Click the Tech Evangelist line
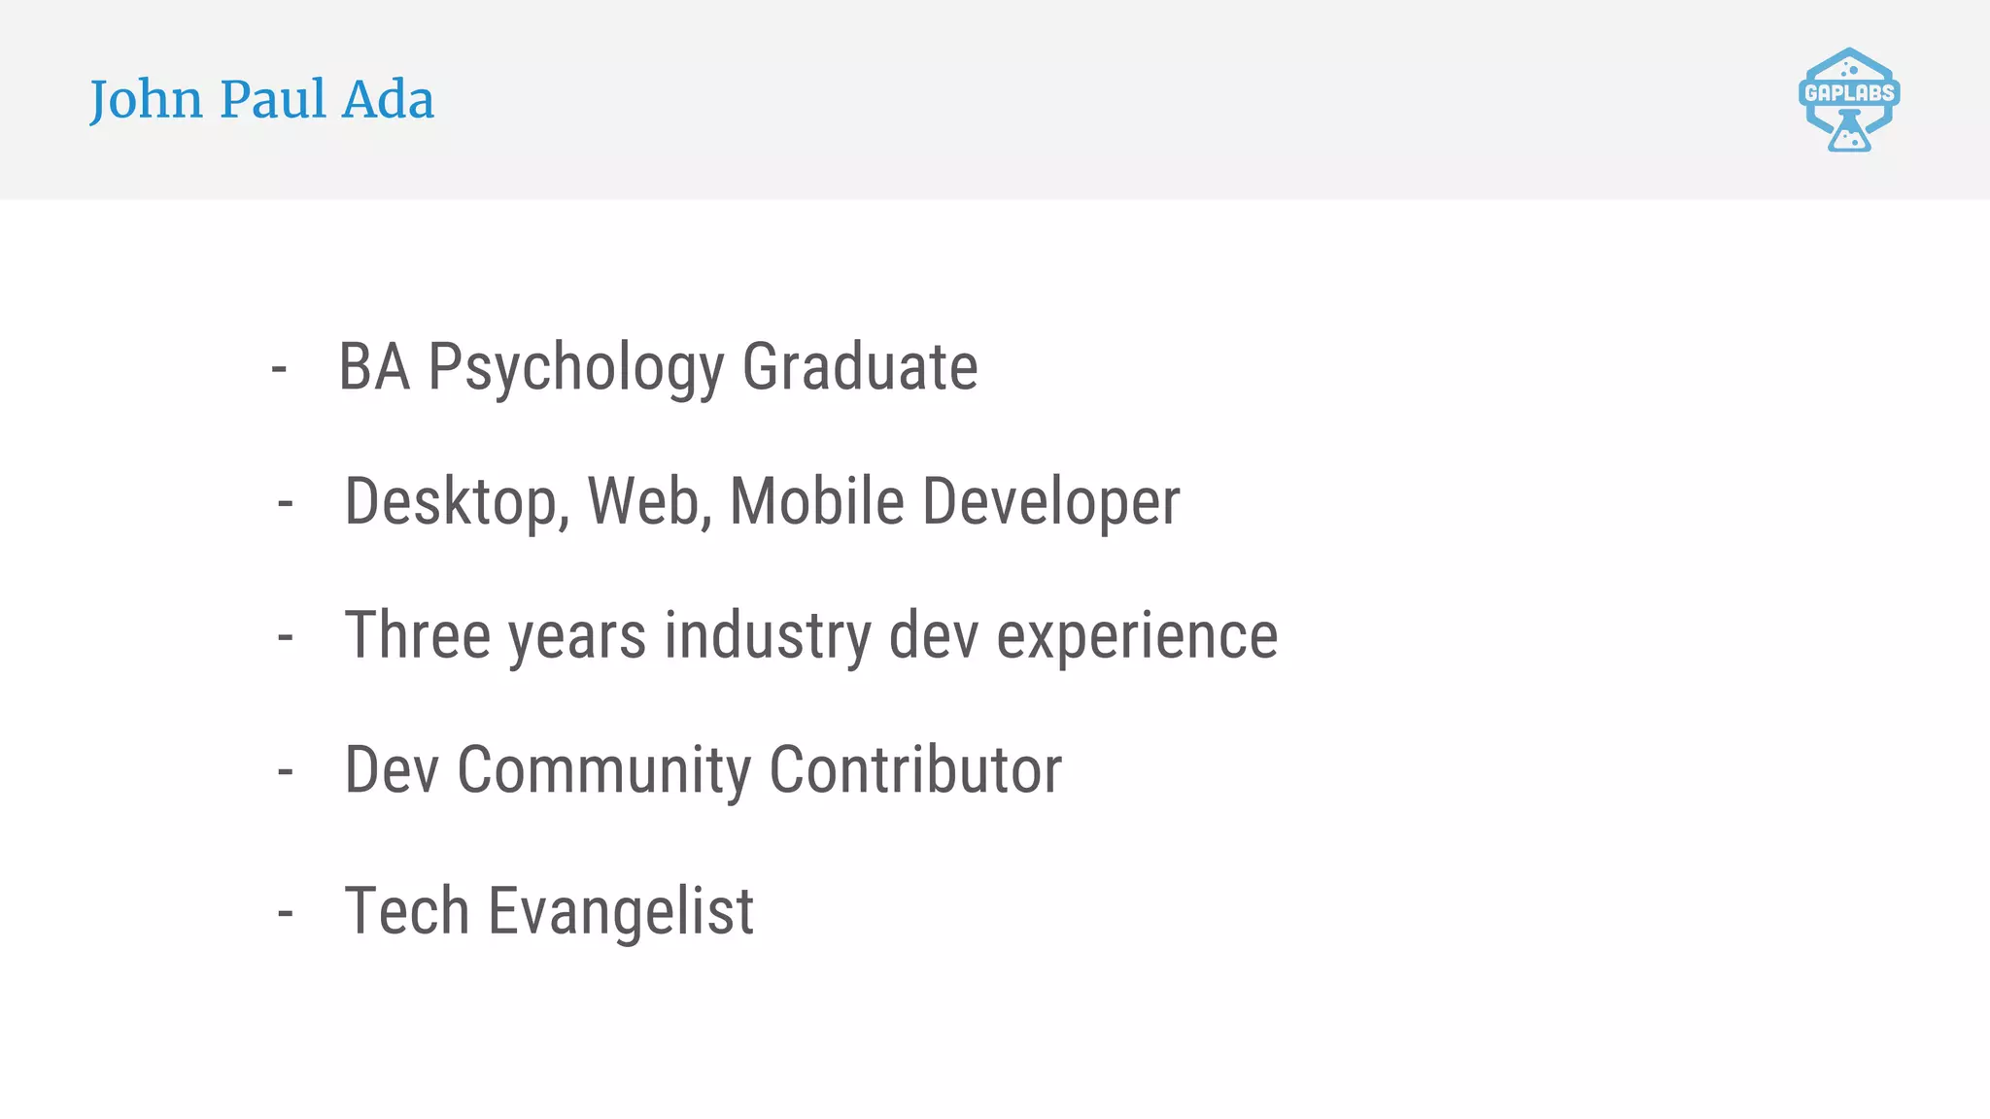 (548, 911)
